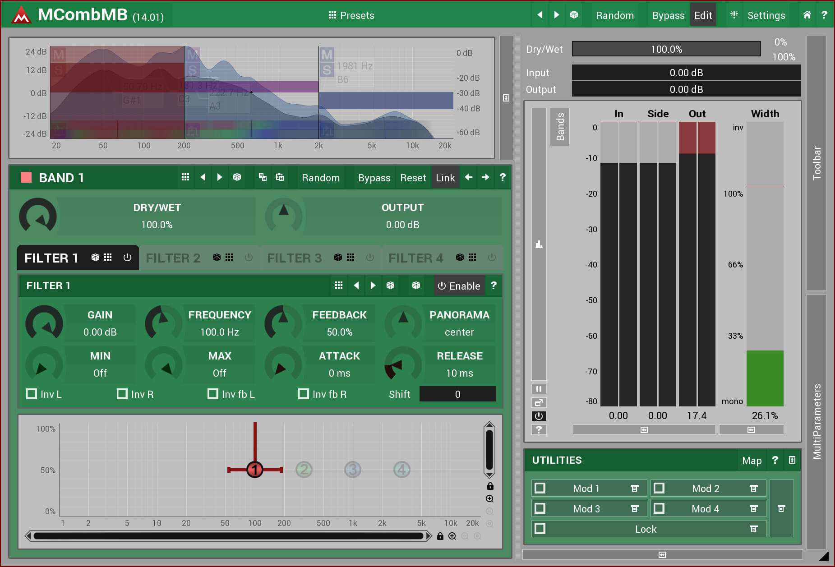
Task: Expand the MultiParameters side panel
Action: (x=817, y=421)
